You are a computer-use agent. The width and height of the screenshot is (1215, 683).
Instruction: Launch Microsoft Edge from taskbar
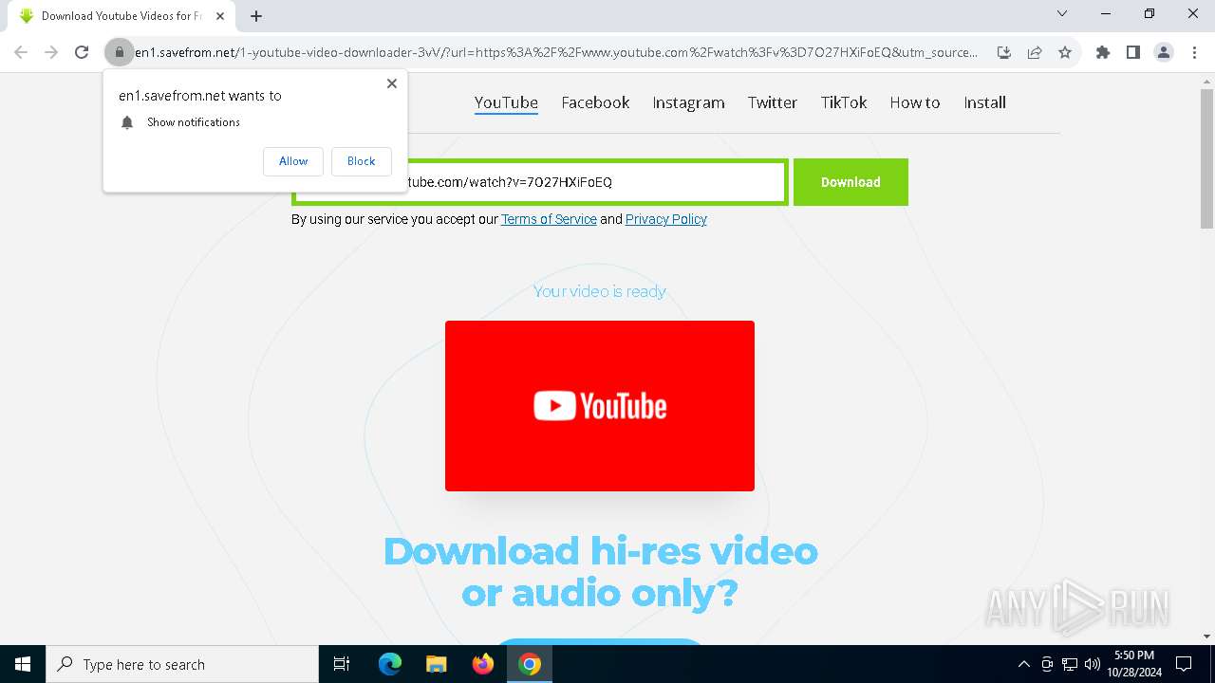click(x=390, y=664)
